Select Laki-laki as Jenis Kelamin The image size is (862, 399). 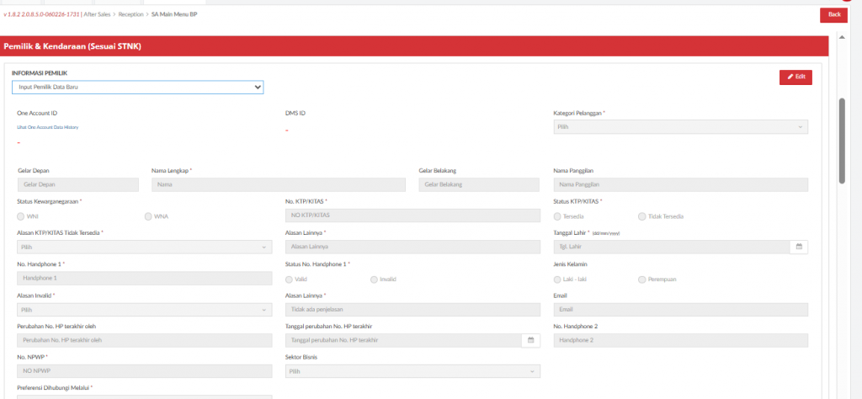(x=558, y=279)
